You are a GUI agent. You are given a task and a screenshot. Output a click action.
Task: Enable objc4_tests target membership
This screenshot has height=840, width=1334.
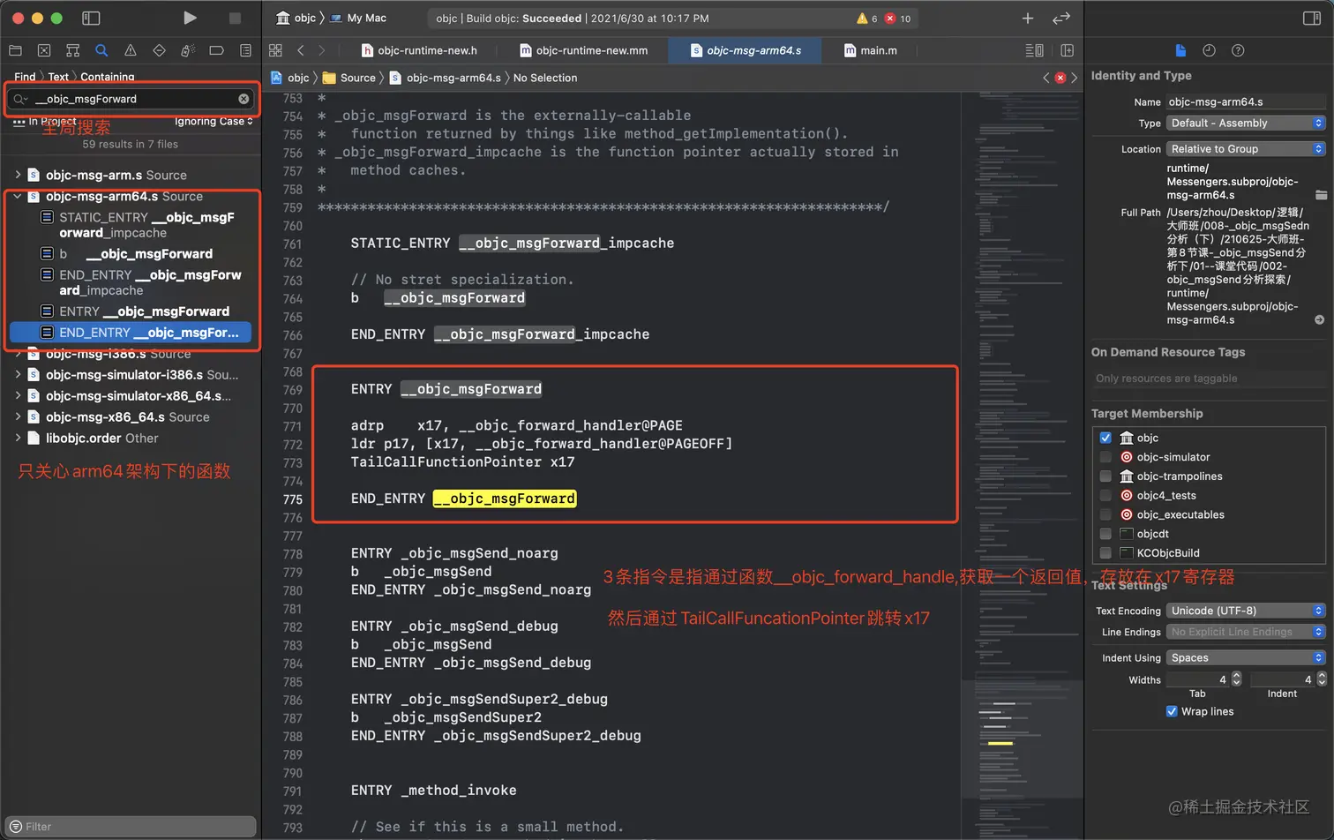point(1105,495)
